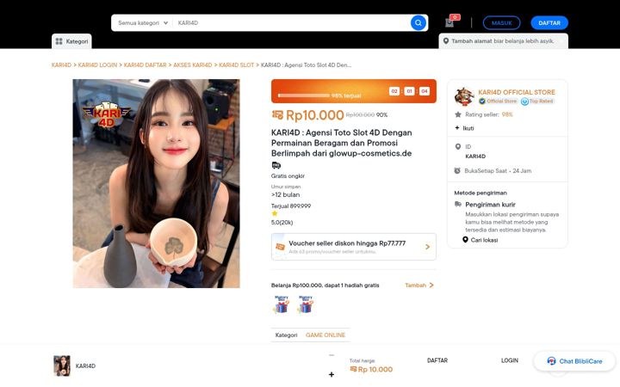
Task: Click the Tambah link with arrow
Action: [x=419, y=286]
